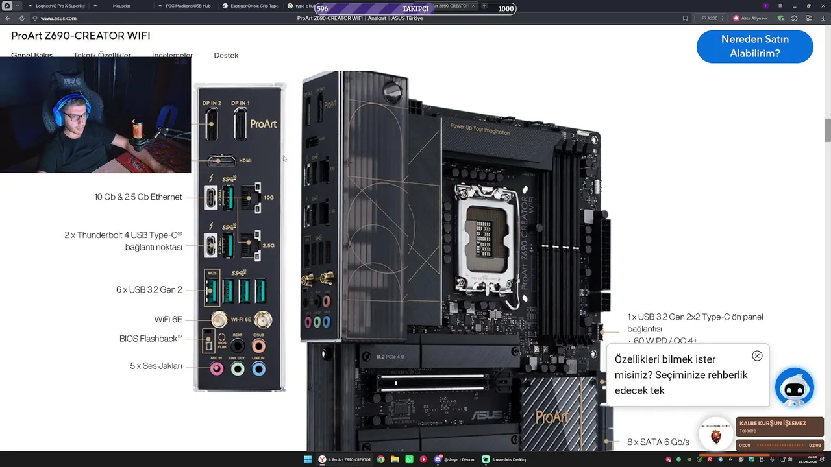Click the '10 Gb & 2.5 Gb Ethernet' label
831x467 pixels.
[x=138, y=197]
